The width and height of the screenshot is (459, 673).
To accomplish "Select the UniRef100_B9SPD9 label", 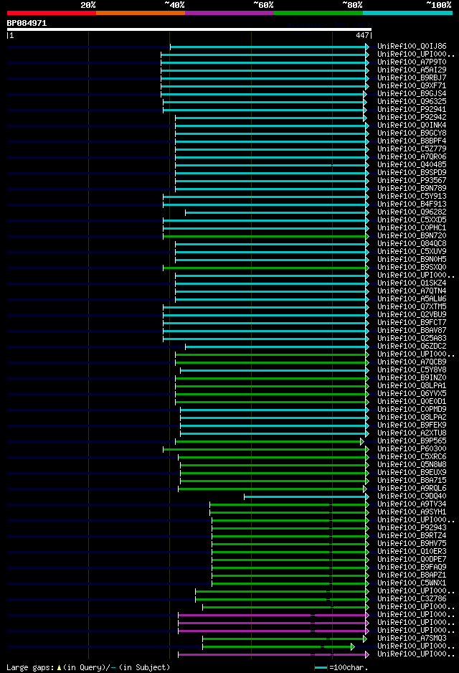I will click(x=412, y=172).
